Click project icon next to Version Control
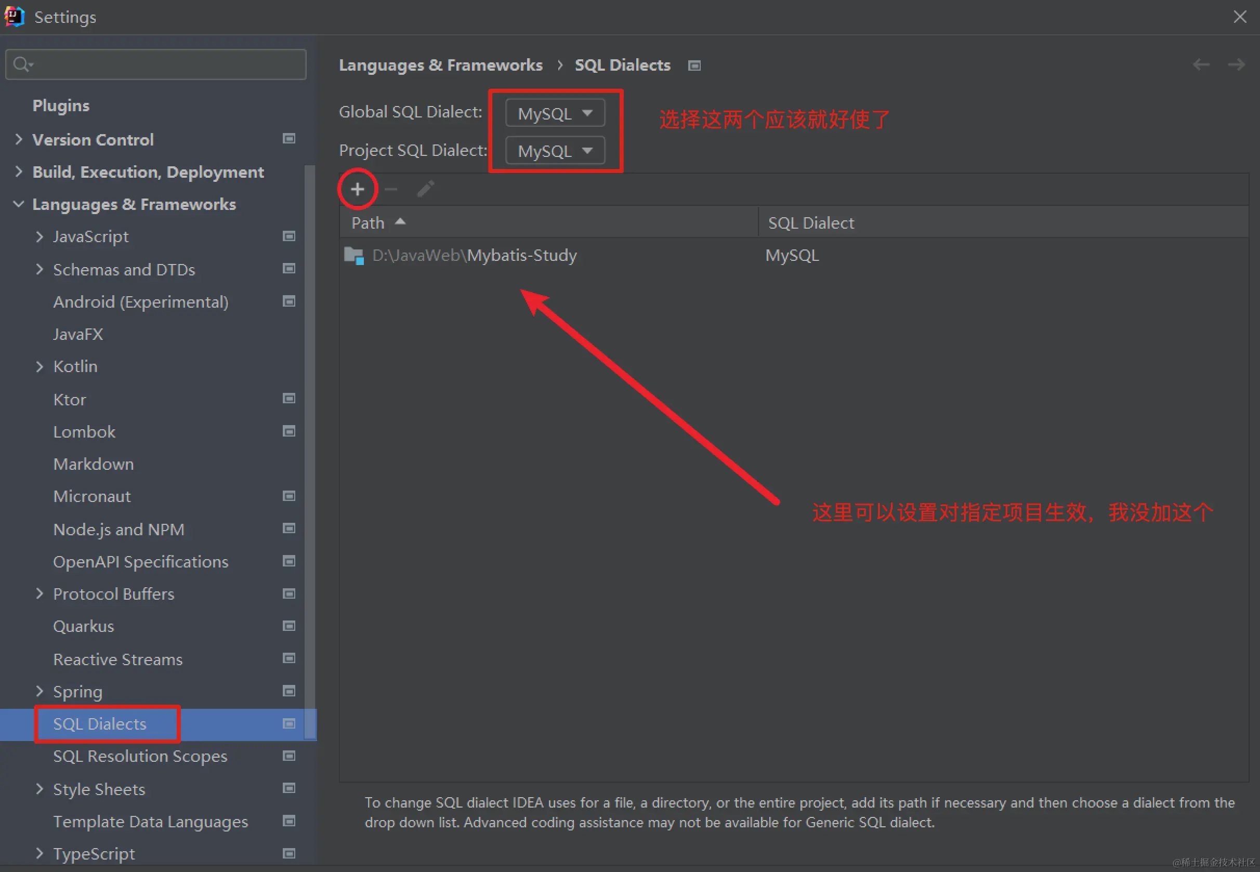Image resolution: width=1260 pixels, height=872 pixels. [x=289, y=139]
